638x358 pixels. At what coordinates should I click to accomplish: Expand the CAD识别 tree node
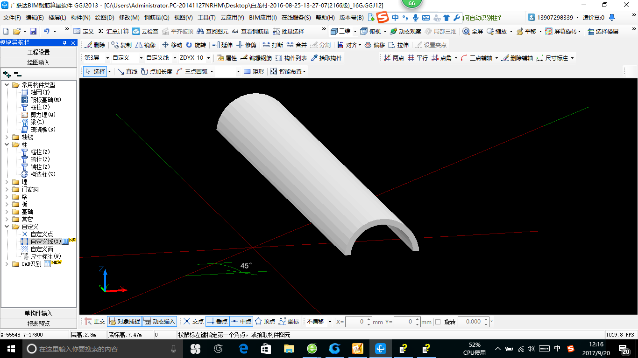(7, 264)
